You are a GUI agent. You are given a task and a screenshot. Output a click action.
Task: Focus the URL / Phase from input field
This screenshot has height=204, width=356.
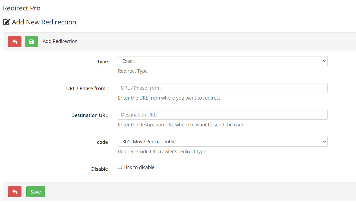click(223, 88)
